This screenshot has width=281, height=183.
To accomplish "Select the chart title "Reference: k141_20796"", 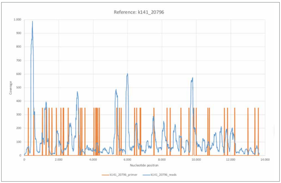I will 139,12.
